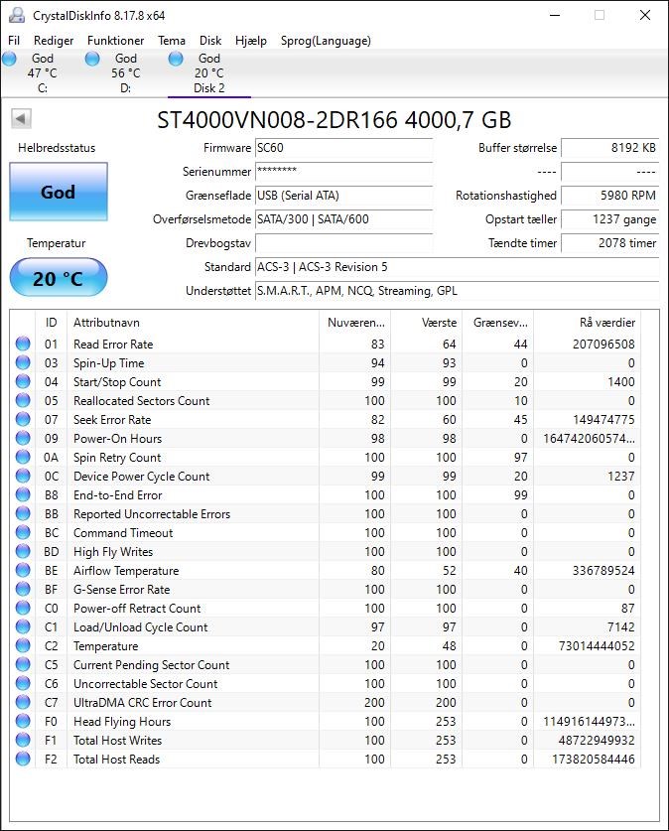The width and height of the screenshot is (669, 831).
Task: Click status icon for Spin-Up Time
Action: [23, 362]
